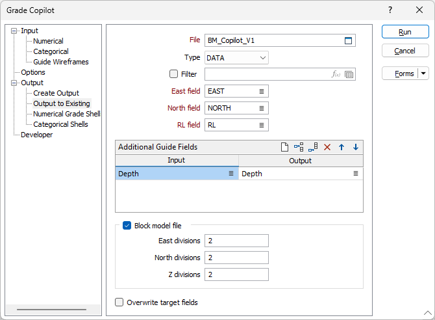Click the filter form list icon
Screen dimensions: 435x320
[x=349, y=74]
